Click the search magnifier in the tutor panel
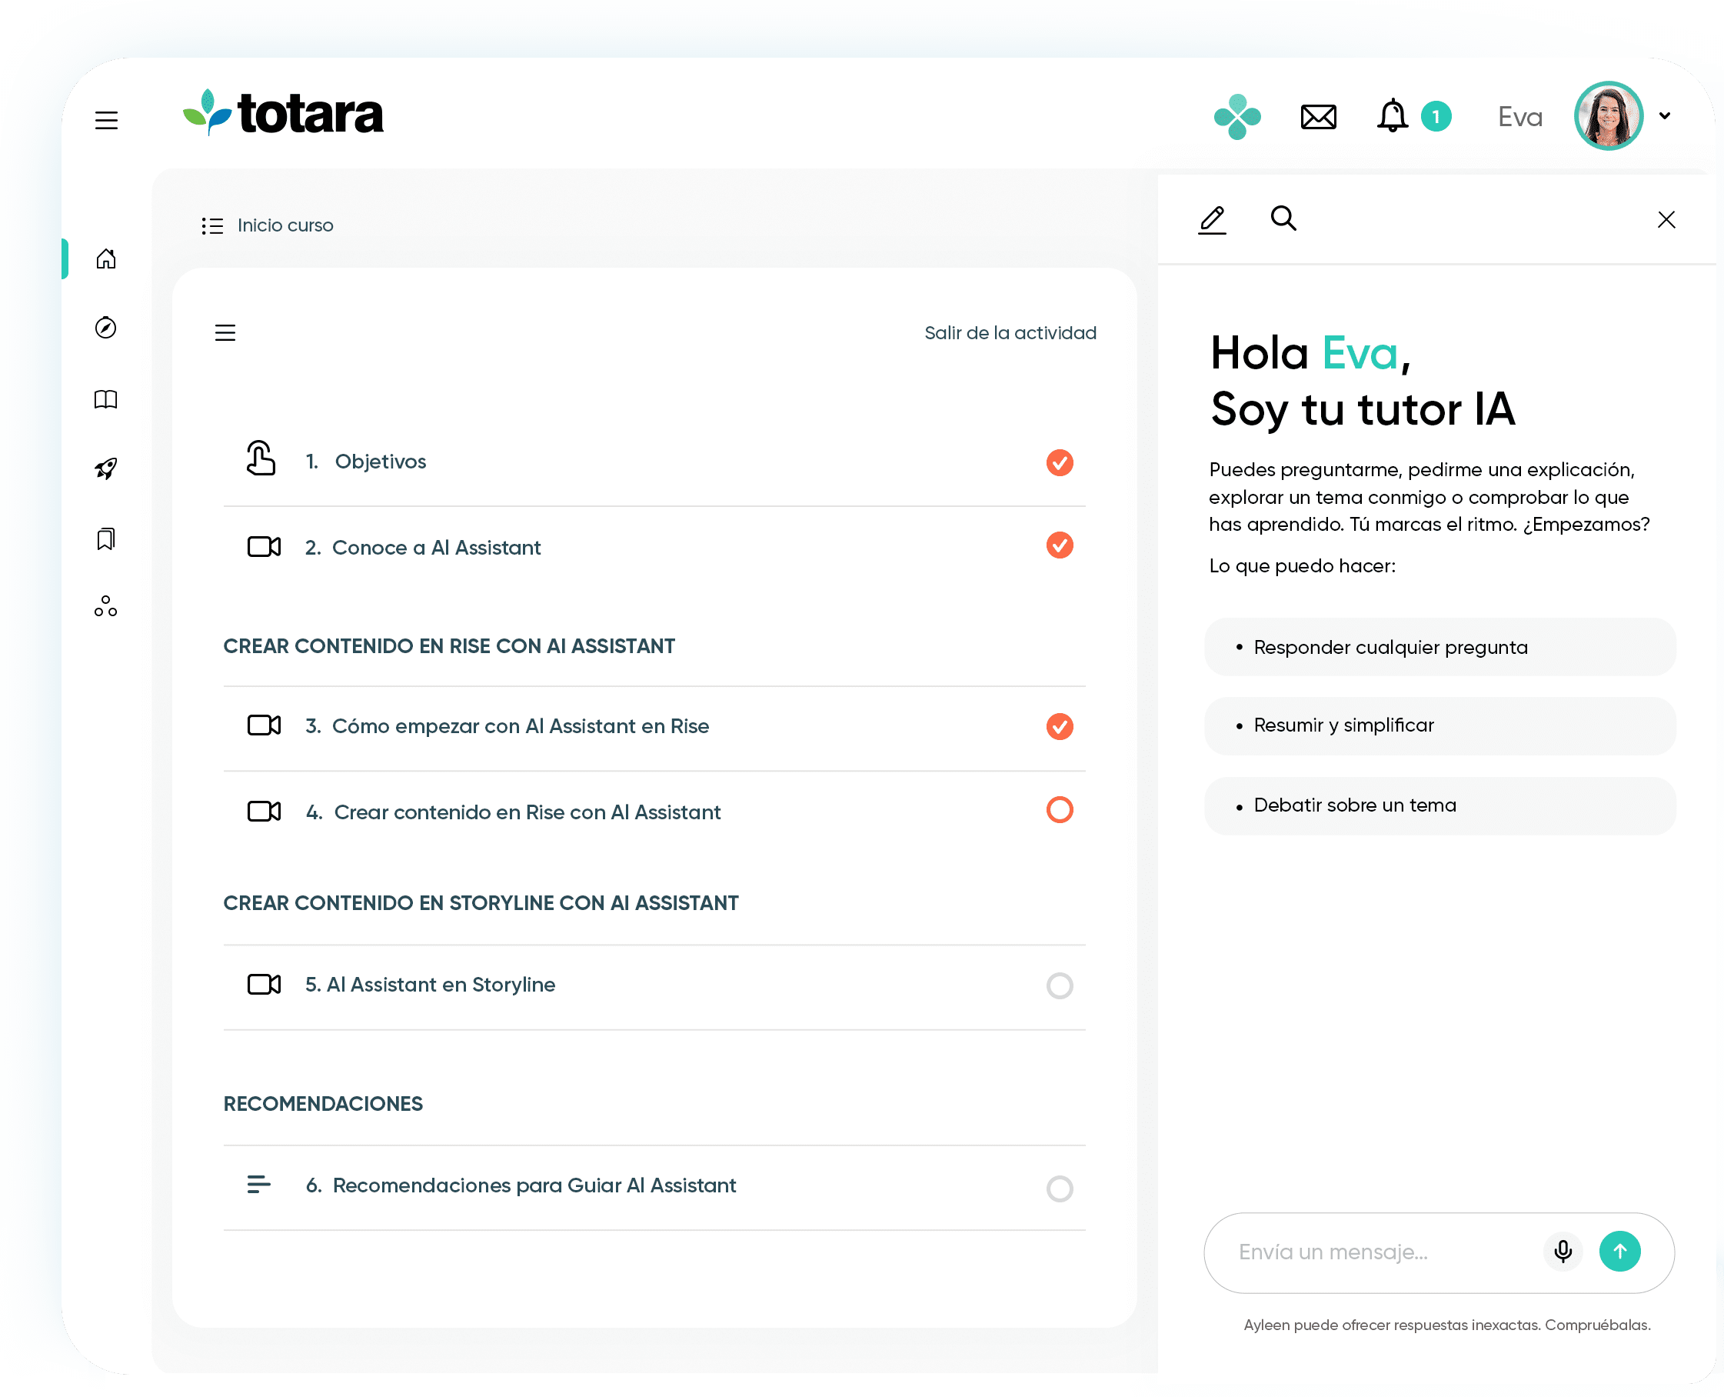 coord(1283,218)
